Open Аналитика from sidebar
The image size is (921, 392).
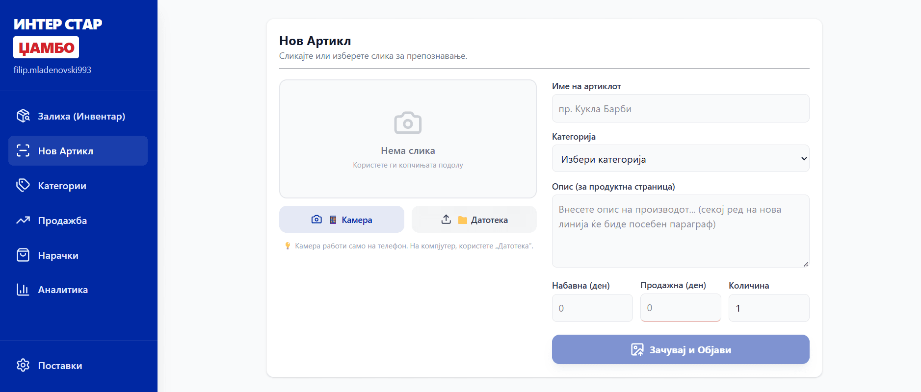[78, 290]
